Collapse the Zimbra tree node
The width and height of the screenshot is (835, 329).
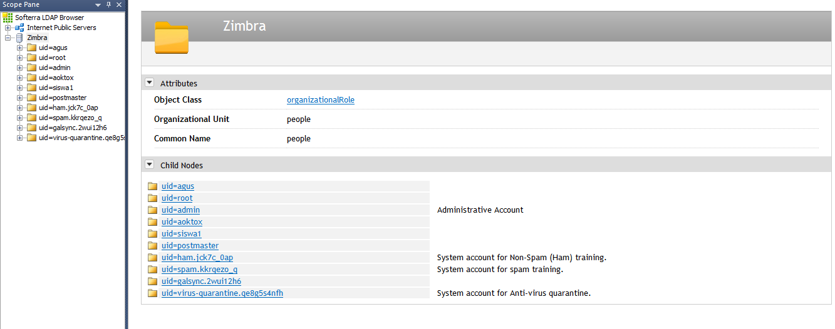pyautogui.click(x=8, y=38)
